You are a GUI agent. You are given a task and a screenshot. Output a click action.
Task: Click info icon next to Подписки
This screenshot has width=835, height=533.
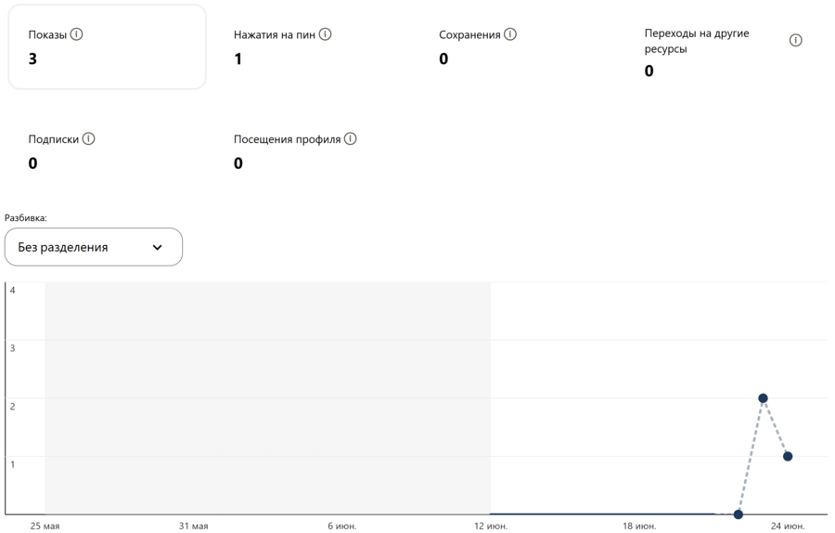click(x=89, y=139)
